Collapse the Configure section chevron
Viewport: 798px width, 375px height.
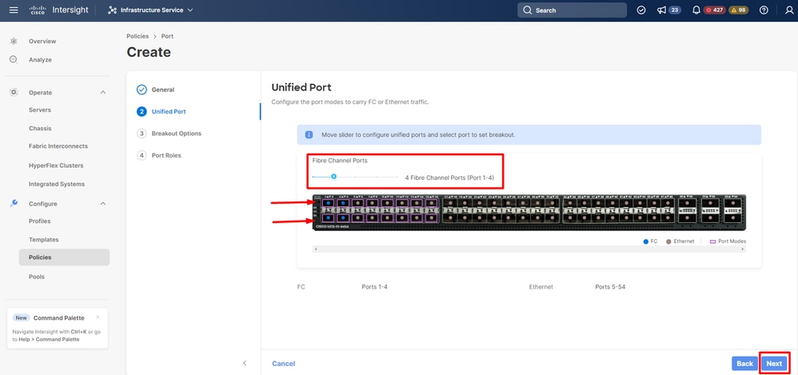(103, 204)
